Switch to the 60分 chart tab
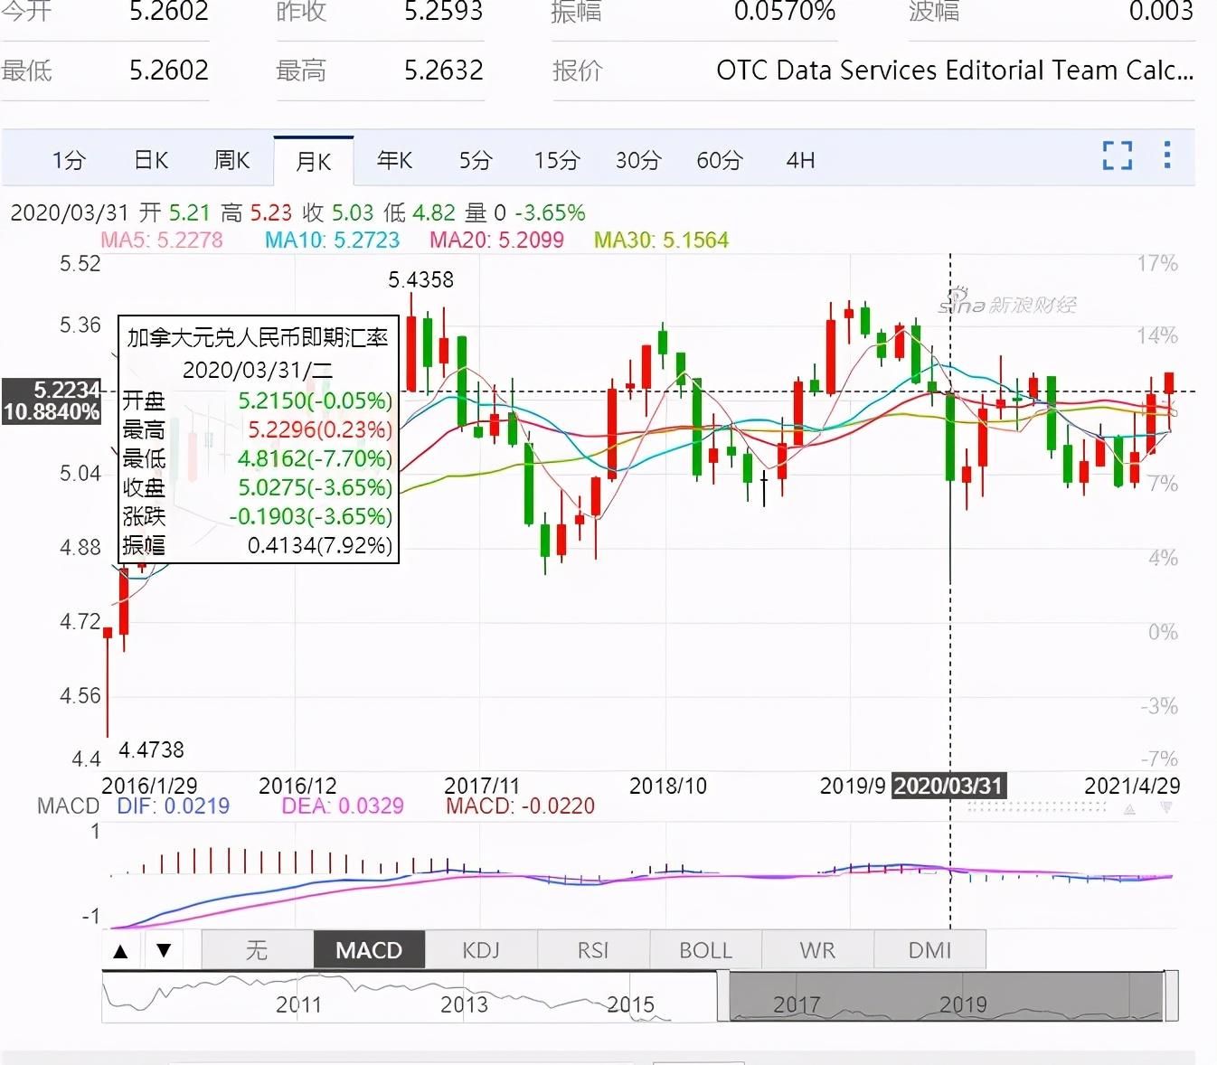Image resolution: width=1217 pixels, height=1065 pixels. (x=720, y=160)
